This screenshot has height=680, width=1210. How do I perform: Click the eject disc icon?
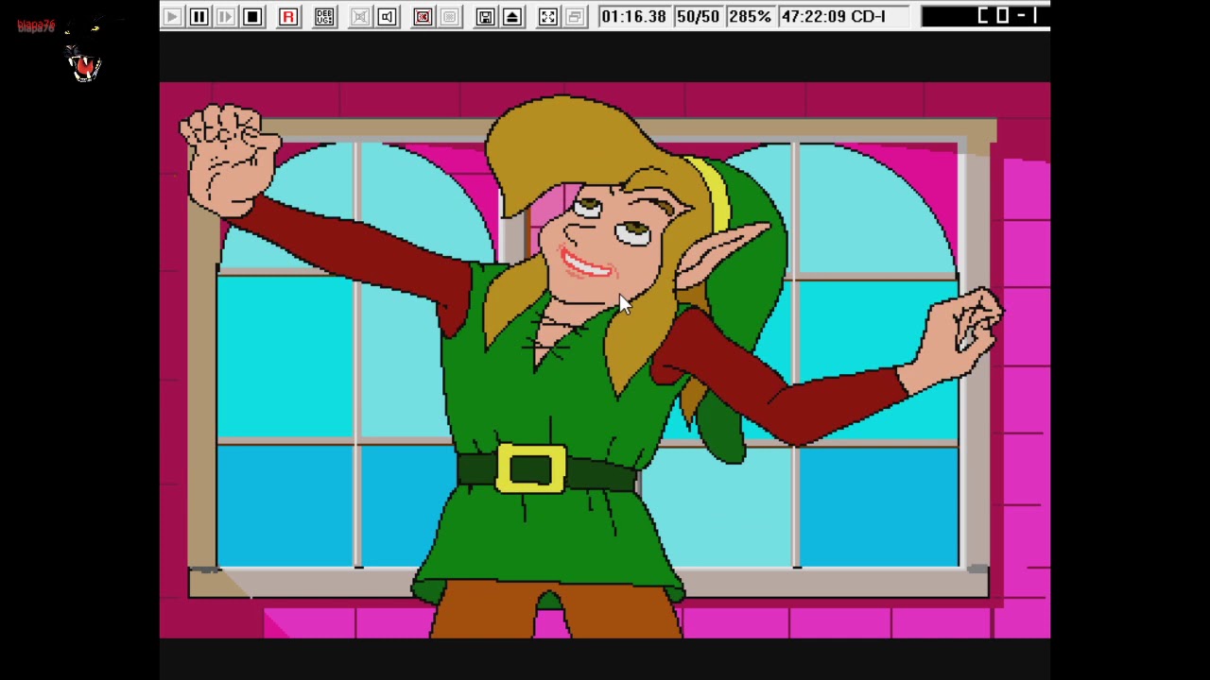click(x=511, y=16)
